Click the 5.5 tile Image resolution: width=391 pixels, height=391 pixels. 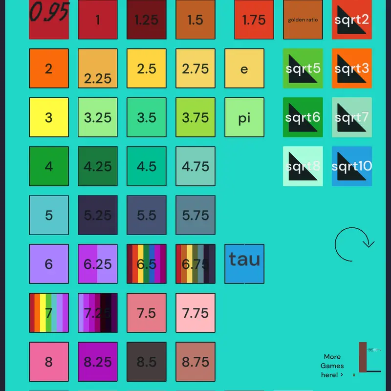click(147, 215)
